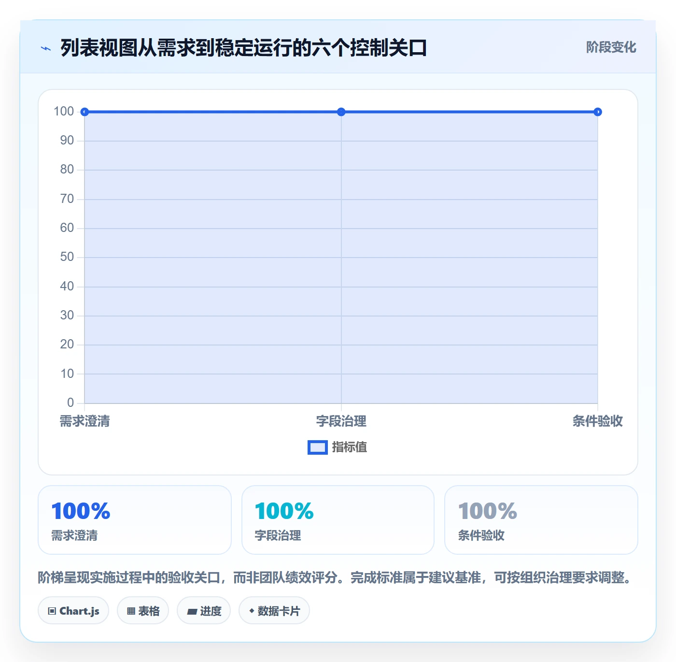Click the chart data point above 需求澄清
Viewport: 676px width, 662px height.
[84, 112]
